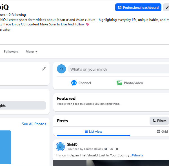Viewport: 169px width, 166px height.
Task: Click the Featured heading
Action: (x=66, y=99)
